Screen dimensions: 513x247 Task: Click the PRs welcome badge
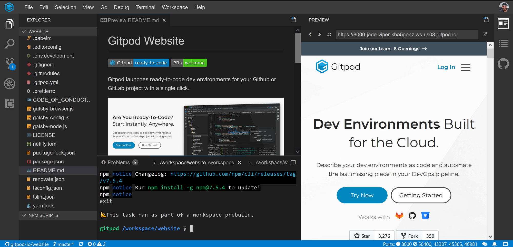[189, 63]
